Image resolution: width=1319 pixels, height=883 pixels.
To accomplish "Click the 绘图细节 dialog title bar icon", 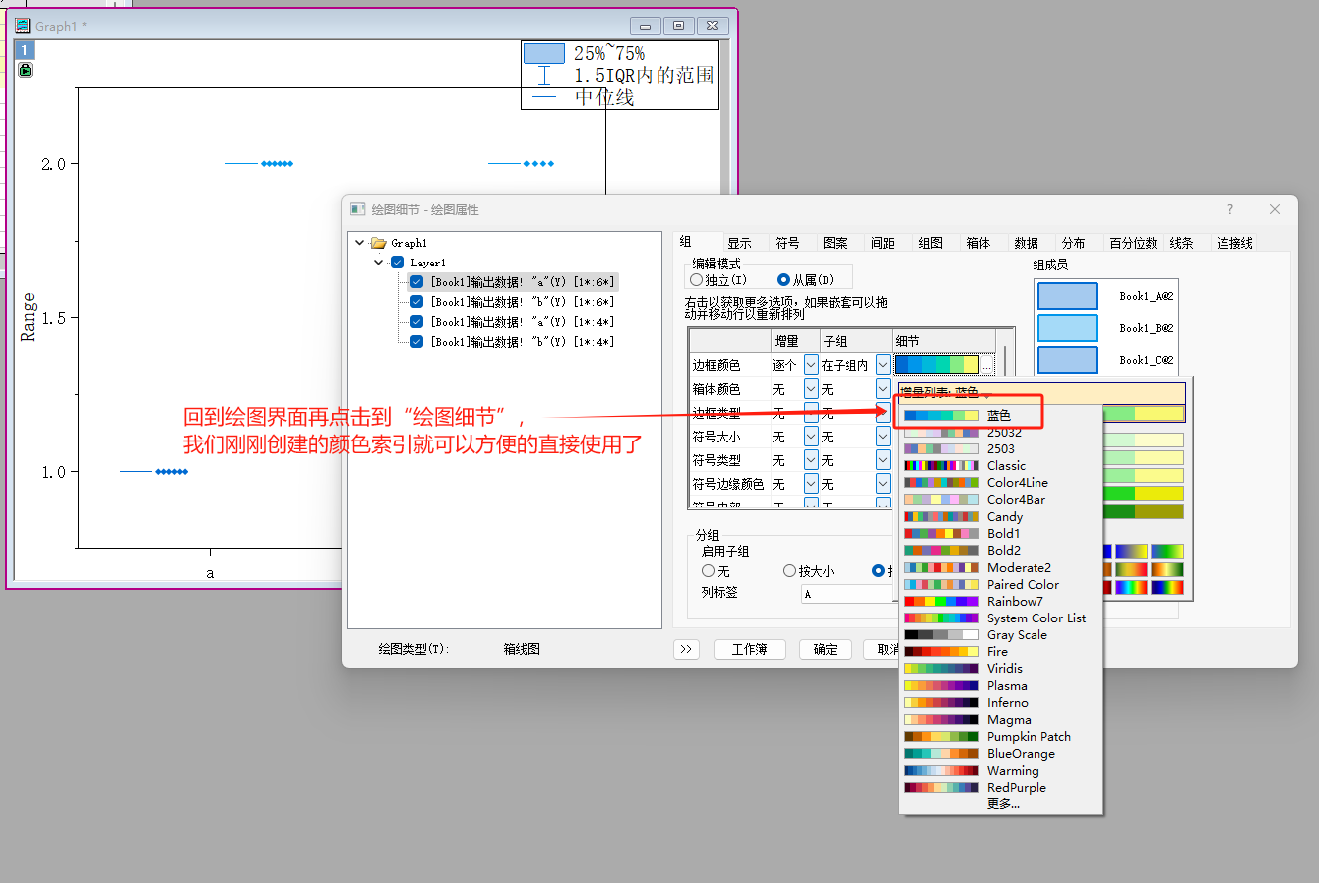I will tap(358, 209).
